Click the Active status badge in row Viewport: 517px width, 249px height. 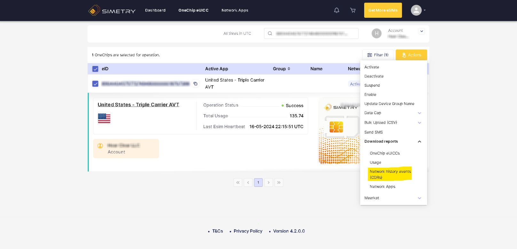click(354, 84)
